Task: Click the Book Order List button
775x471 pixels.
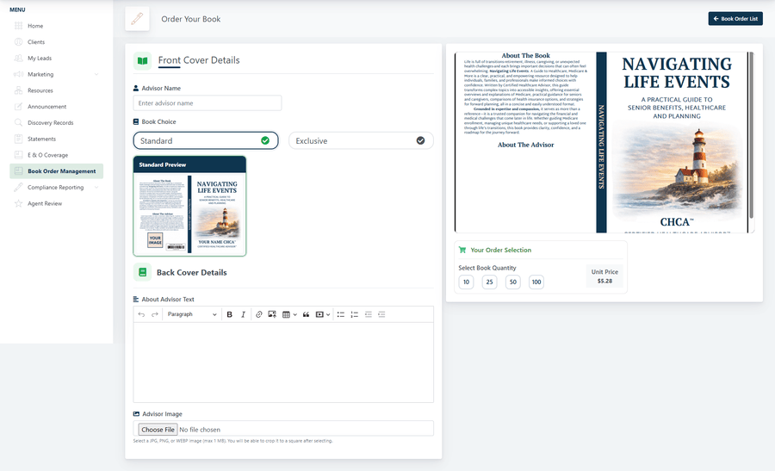Action: pos(735,19)
